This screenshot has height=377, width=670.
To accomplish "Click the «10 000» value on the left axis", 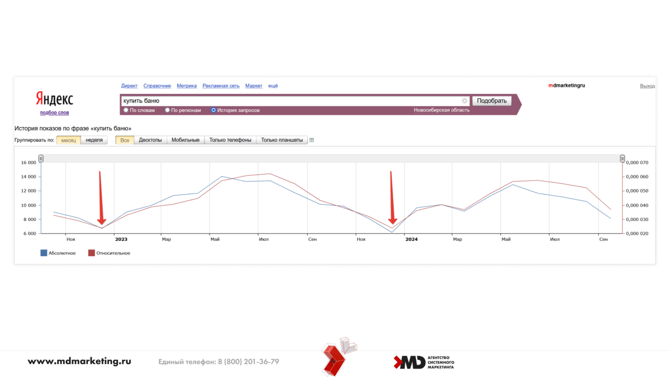I will (28, 205).
